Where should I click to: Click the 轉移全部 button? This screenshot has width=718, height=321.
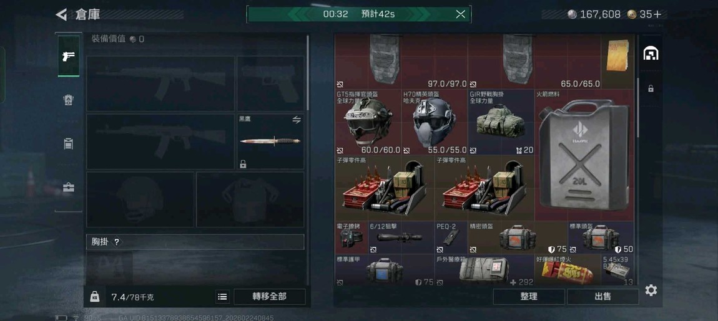(x=269, y=297)
